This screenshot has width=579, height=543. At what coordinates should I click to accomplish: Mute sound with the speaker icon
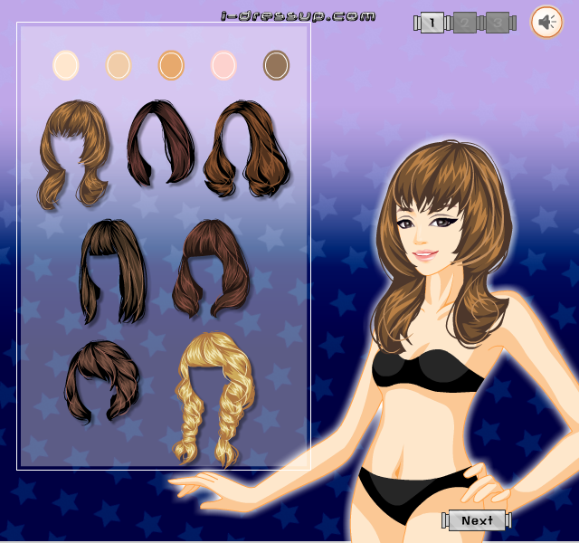(x=546, y=22)
